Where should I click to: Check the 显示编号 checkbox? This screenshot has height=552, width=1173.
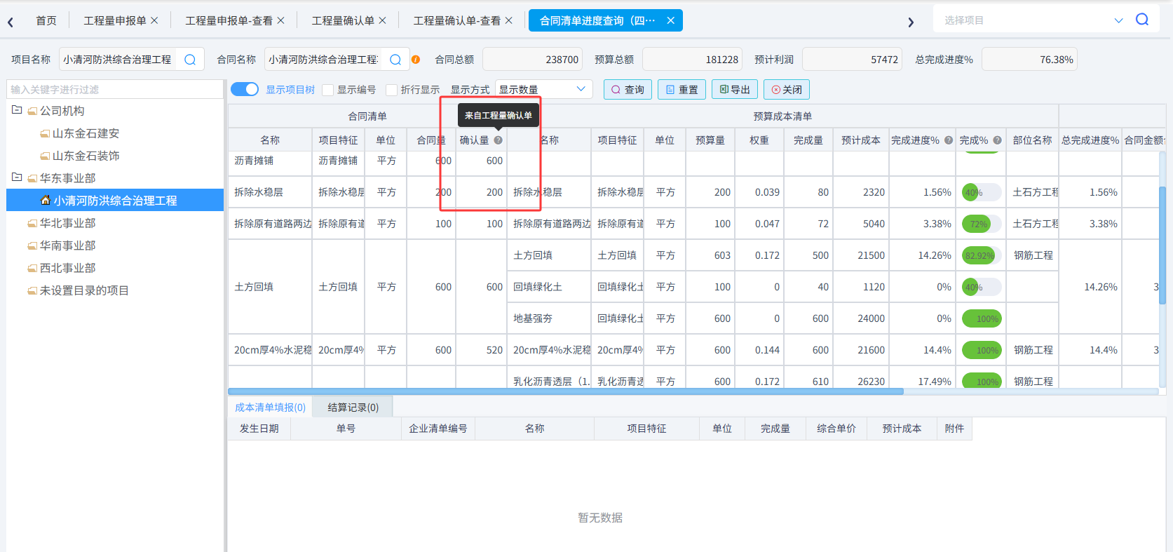click(x=327, y=90)
